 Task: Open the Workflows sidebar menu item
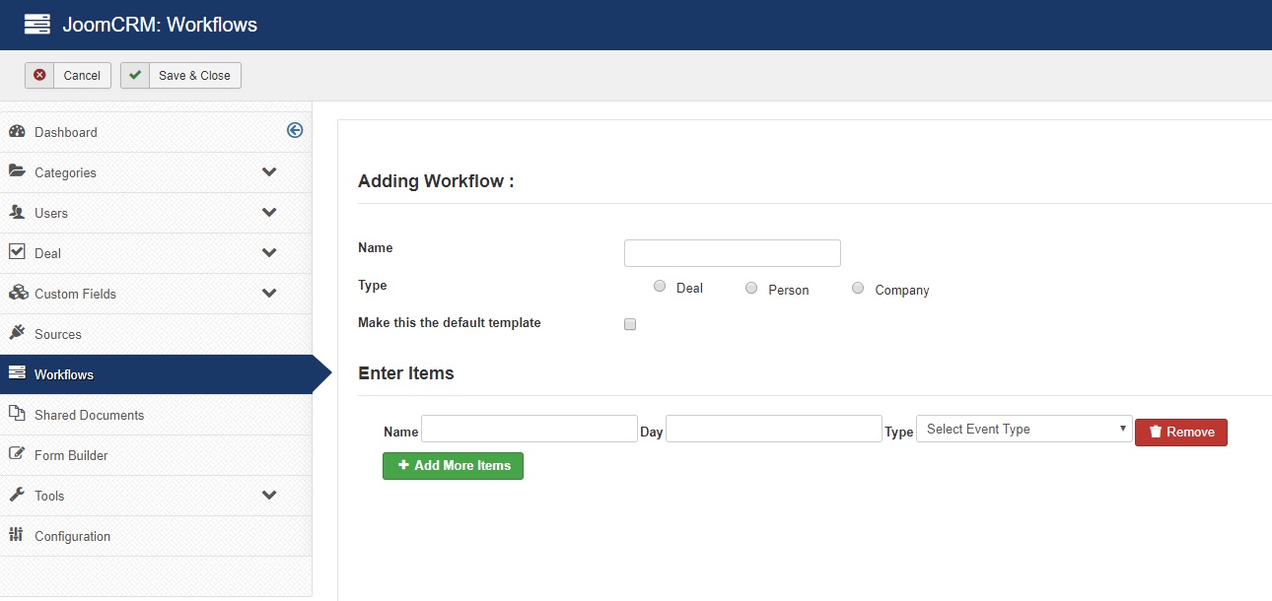pos(64,374)
